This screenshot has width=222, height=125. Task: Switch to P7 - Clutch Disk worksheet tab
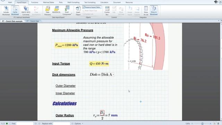(33, 21)
